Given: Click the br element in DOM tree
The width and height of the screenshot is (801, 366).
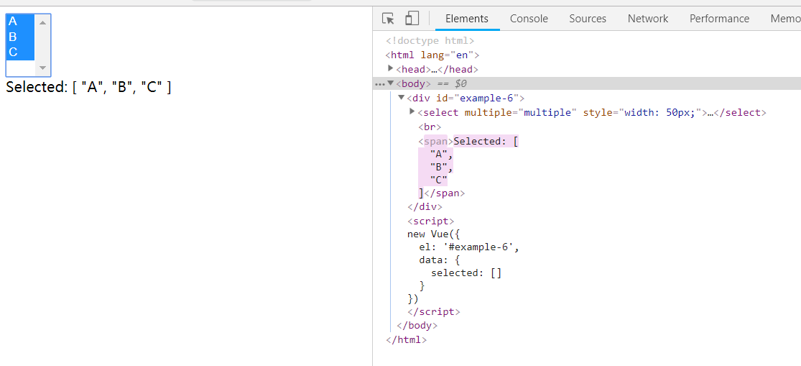Looking at the screenshot, I should pos(430,127).
